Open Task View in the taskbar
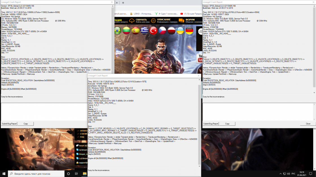Screen dimensions: 316x177 (76, 174)
